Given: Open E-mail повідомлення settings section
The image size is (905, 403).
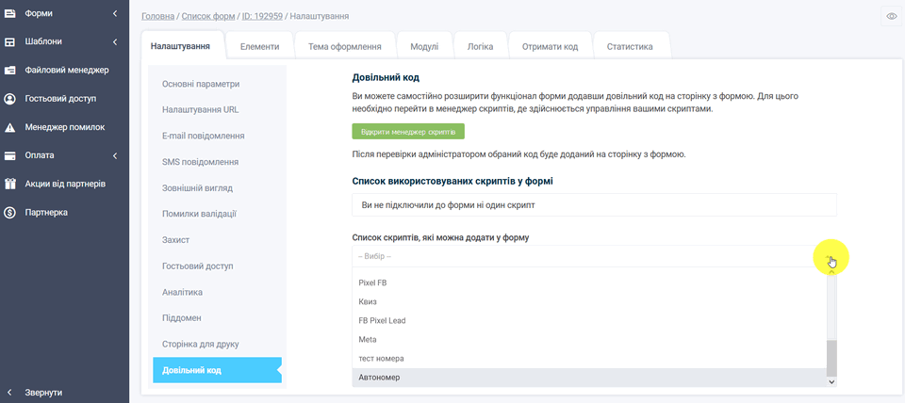Looking at the screenshot, I should coord(204,137).
